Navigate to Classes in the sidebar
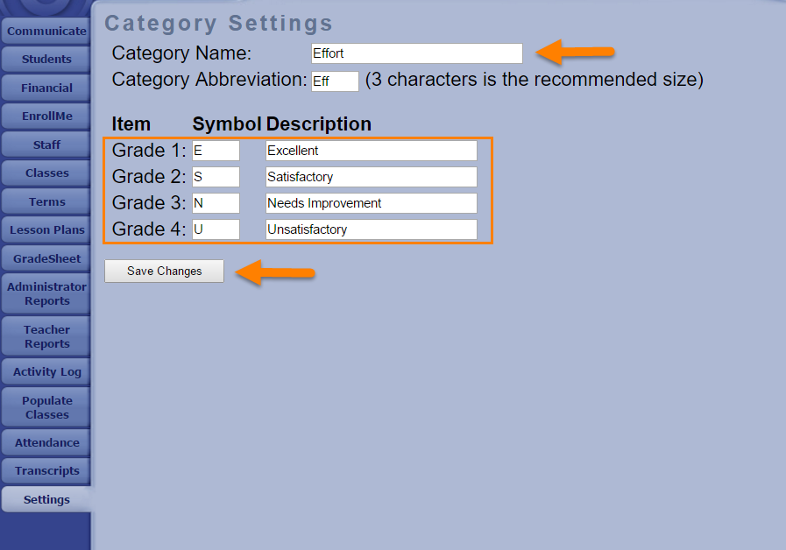The width and height of the screenshot is (786, 550). tap(46, 173)
